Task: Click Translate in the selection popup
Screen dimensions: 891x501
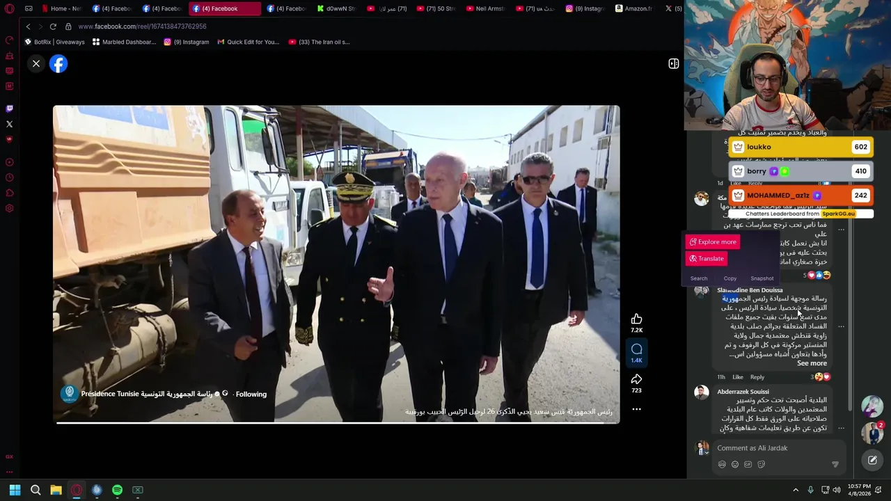Action: tap(707, 258)
